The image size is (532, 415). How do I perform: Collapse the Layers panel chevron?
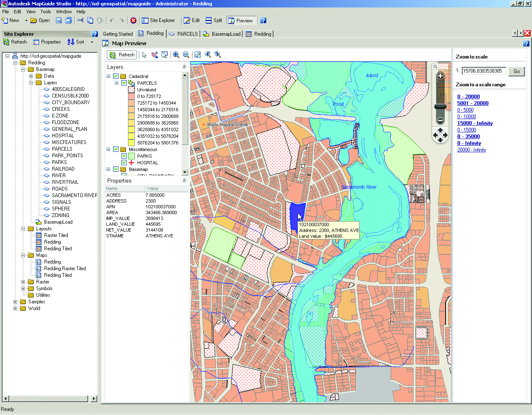click(184, 67)
